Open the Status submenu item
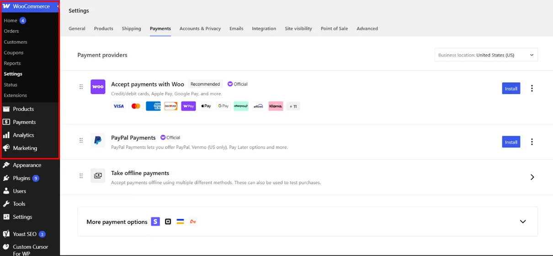 [x=11, y=85]
